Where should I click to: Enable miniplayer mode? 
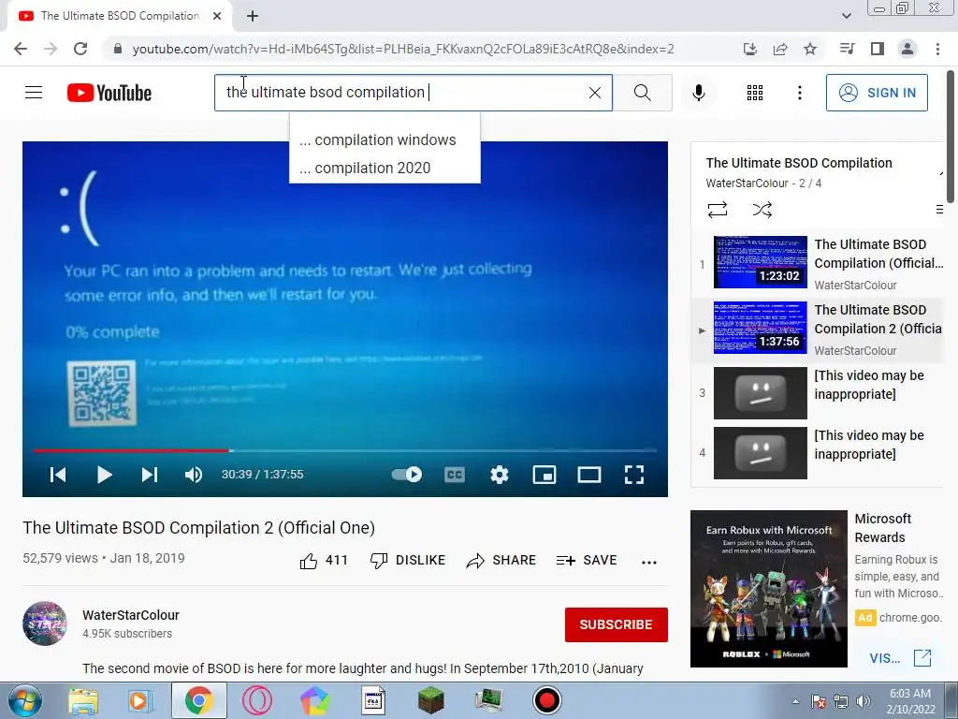(544, 475)
